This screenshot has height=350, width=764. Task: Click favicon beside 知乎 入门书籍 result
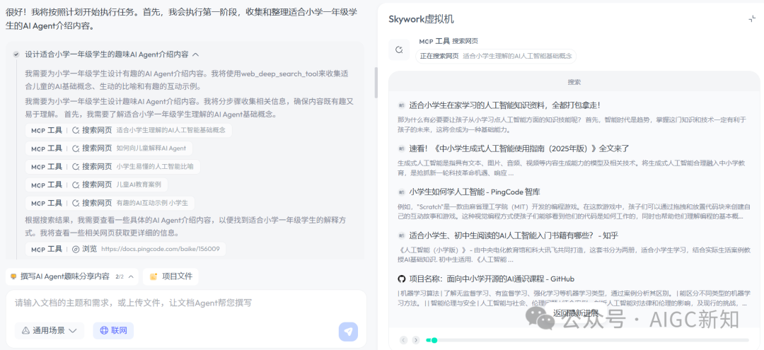click(x=402, y=235)
